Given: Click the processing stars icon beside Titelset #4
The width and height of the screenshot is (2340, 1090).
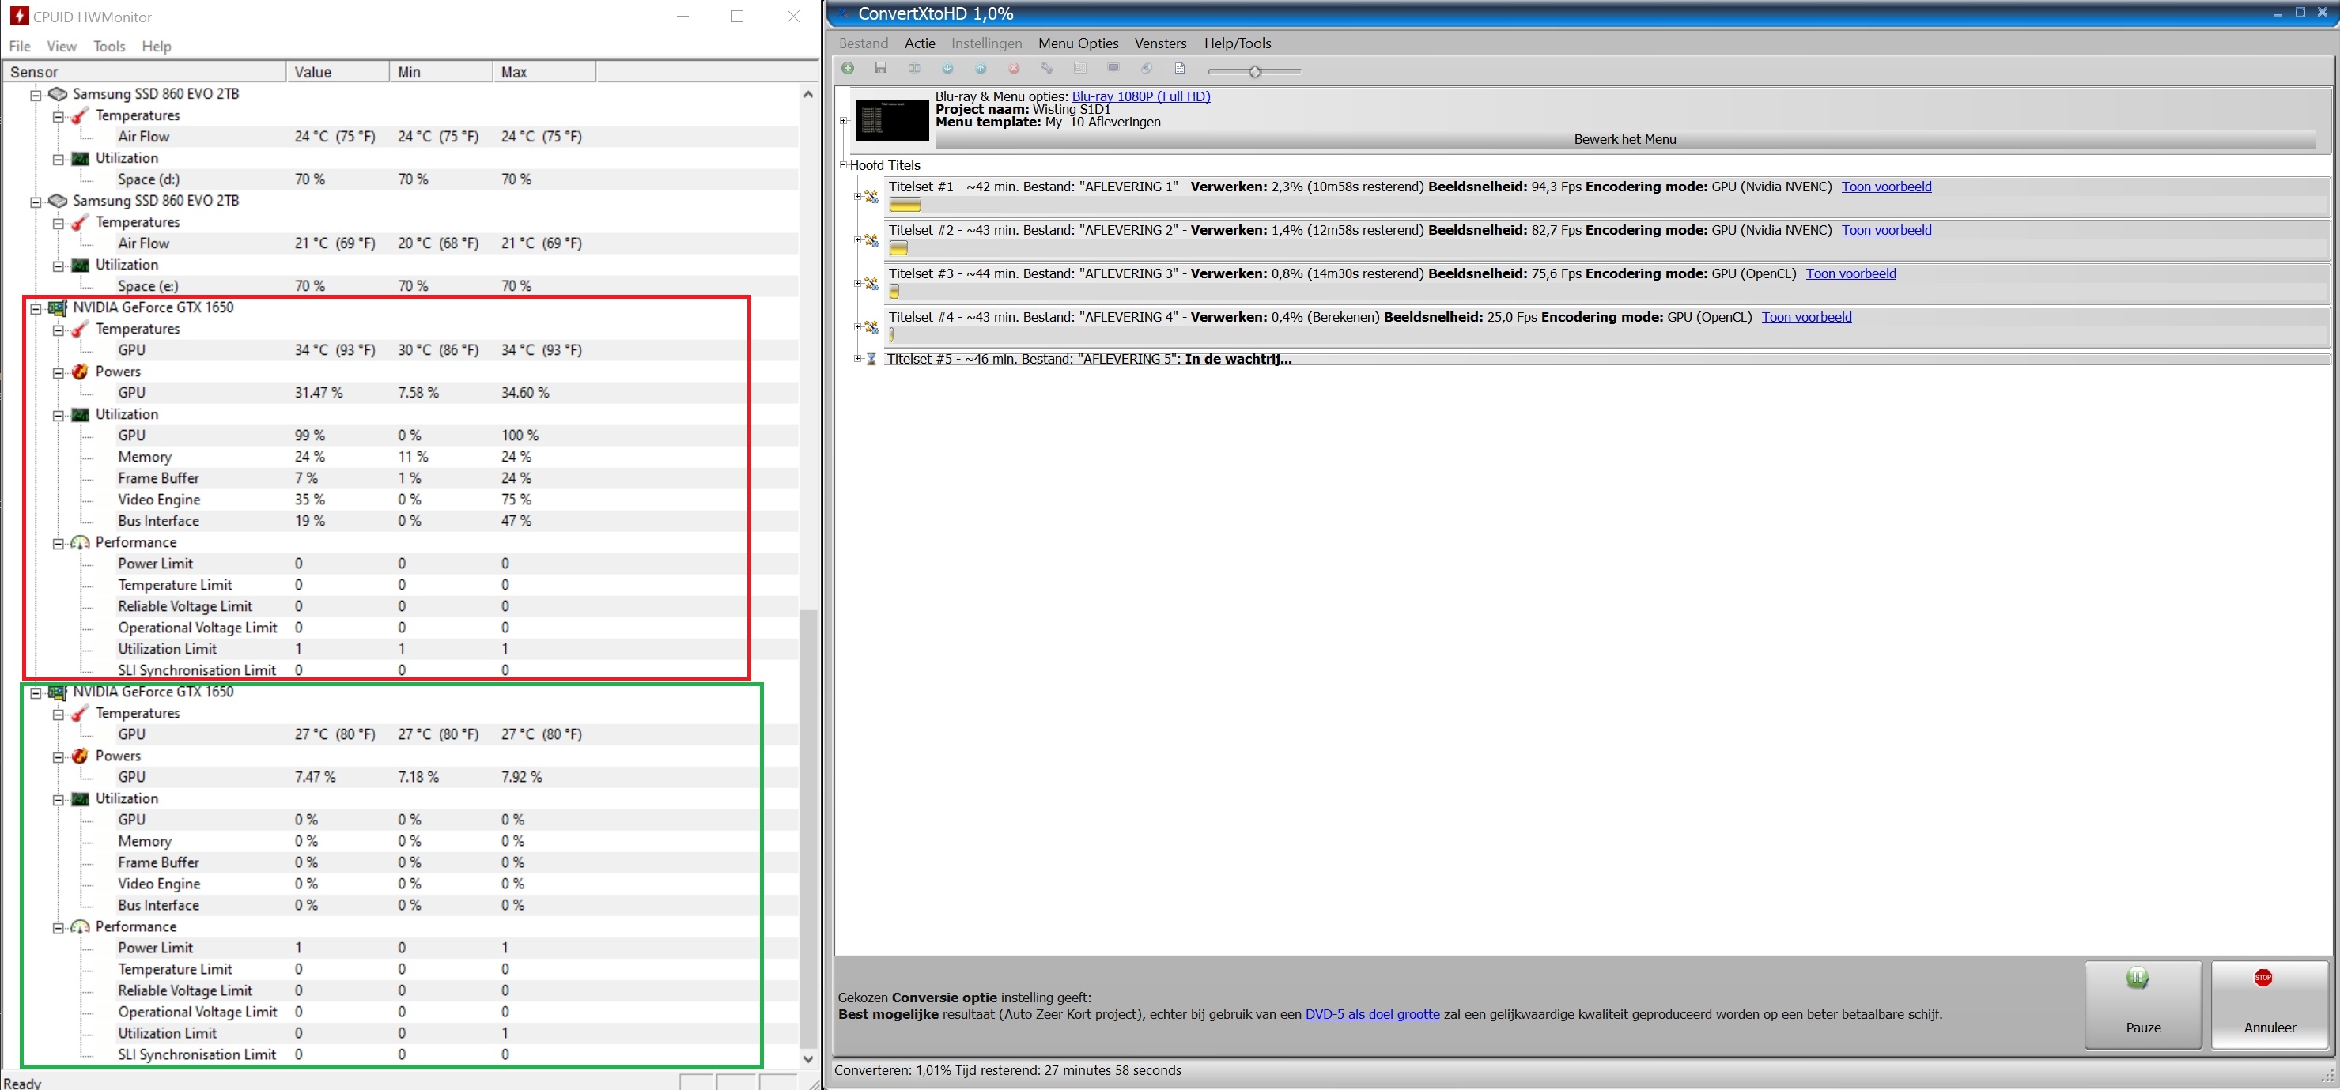Looking at the screenshot, I should coord(871,326).
